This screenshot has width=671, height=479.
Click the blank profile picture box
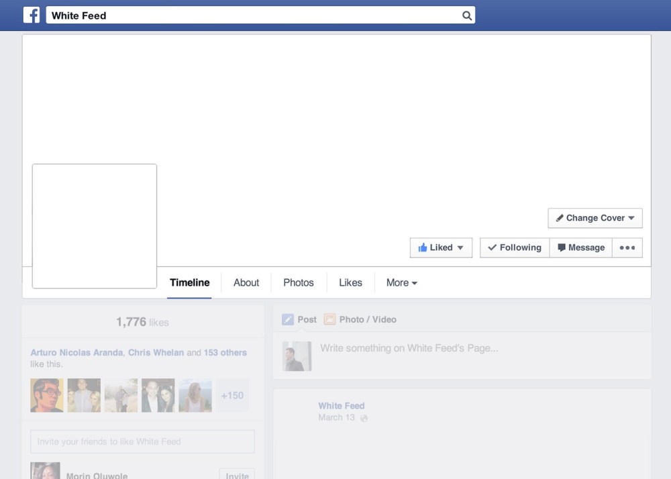(x=95, y=226)
